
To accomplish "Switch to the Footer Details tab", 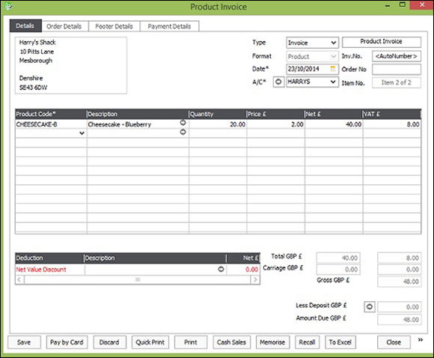I will click(x=114, y=26).
